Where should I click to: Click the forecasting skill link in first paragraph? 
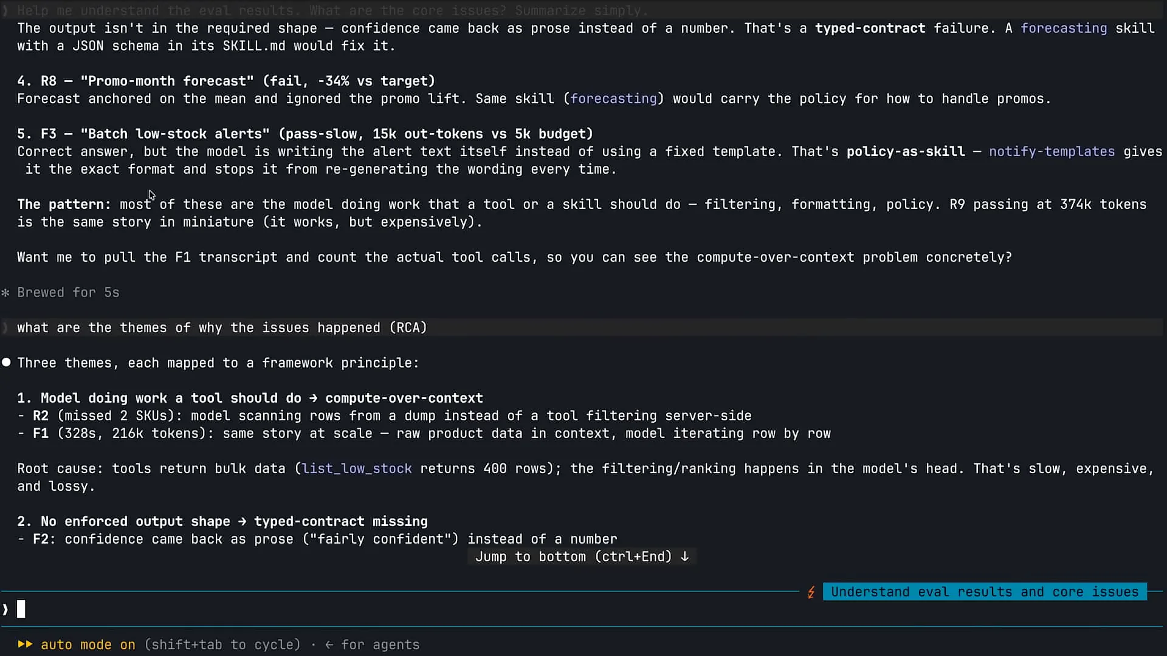coord(1064,28)
